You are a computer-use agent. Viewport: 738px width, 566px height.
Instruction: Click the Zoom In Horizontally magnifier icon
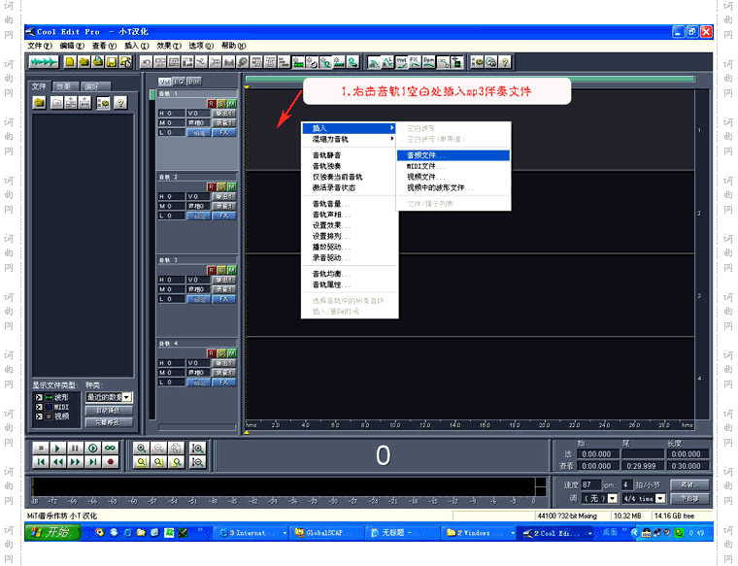(x=141, y=449)
